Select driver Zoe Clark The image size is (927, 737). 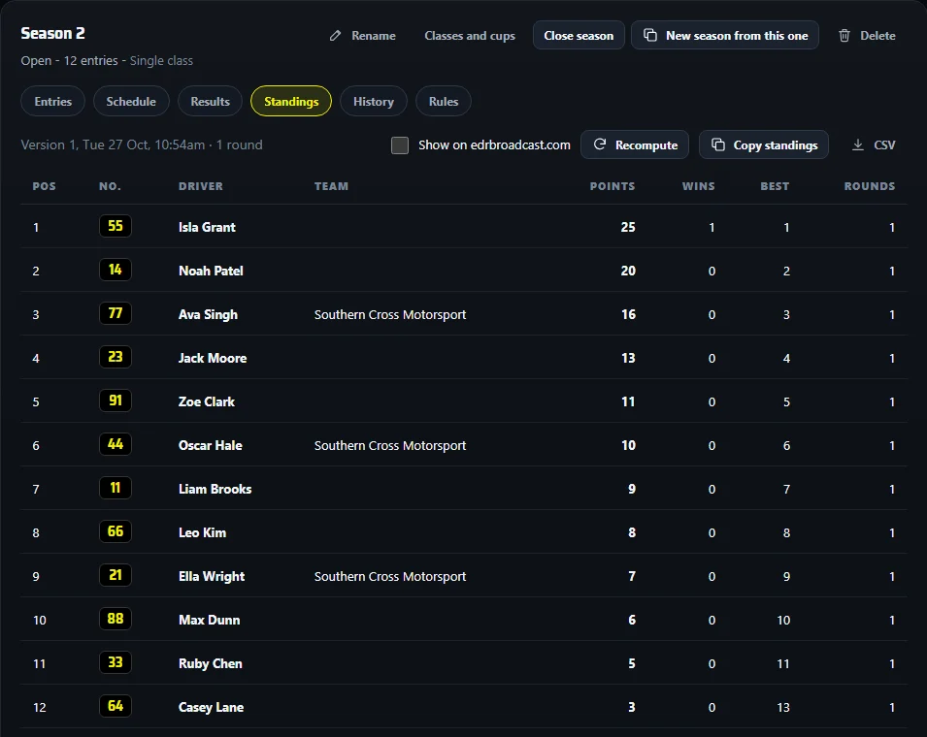point(207,402)
